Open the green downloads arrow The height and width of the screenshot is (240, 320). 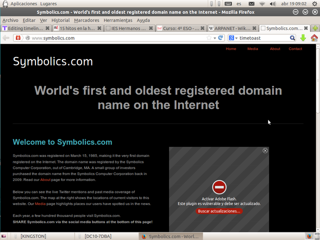coord(303,38)
